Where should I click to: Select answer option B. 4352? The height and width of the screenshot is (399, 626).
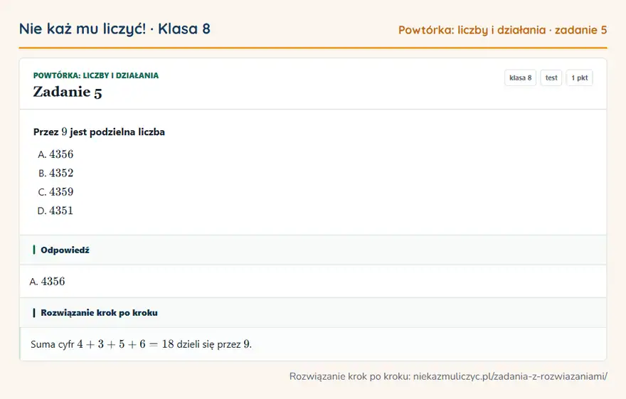pyautogui.click(x=55, y=173)
